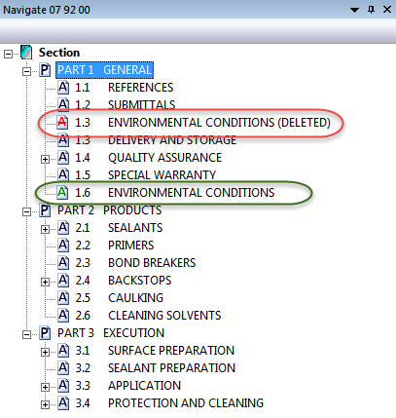Select 3.1 SURFACE PREPARATION article
Screen dimensions: 396x418
155,351
